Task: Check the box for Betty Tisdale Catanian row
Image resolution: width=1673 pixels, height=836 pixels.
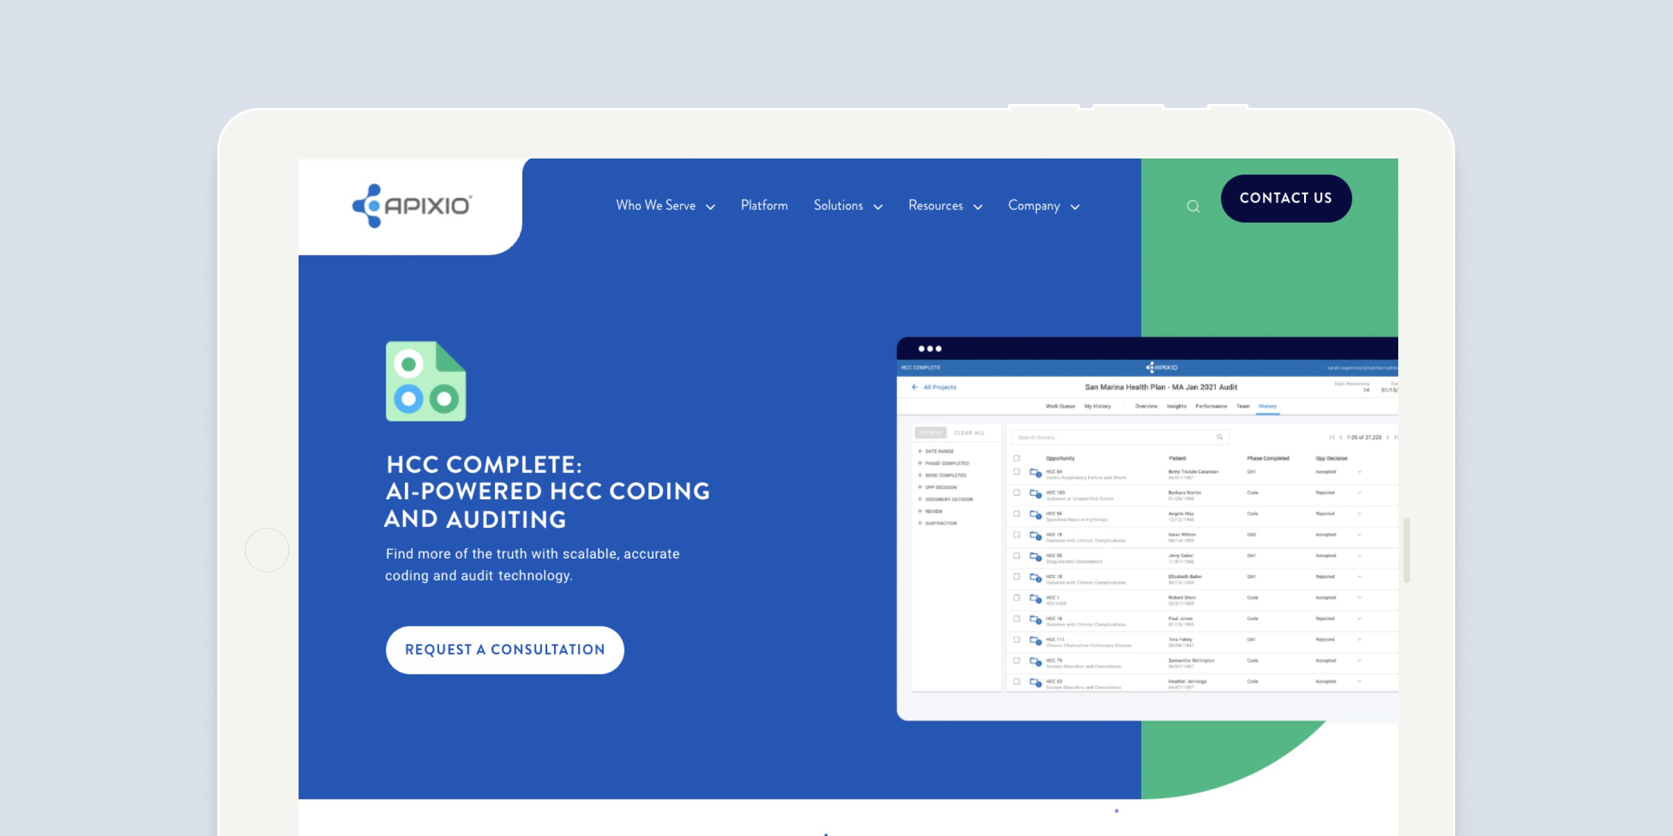Action: point(1017,472)
